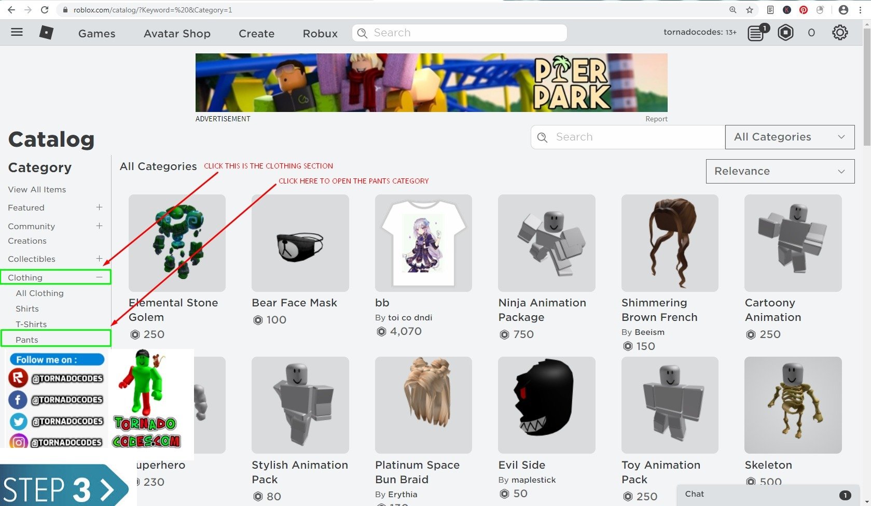The height and width of the screenshot is (506, 871).
Task: Reload the page in the browser
Action: [x=45, y=10]
